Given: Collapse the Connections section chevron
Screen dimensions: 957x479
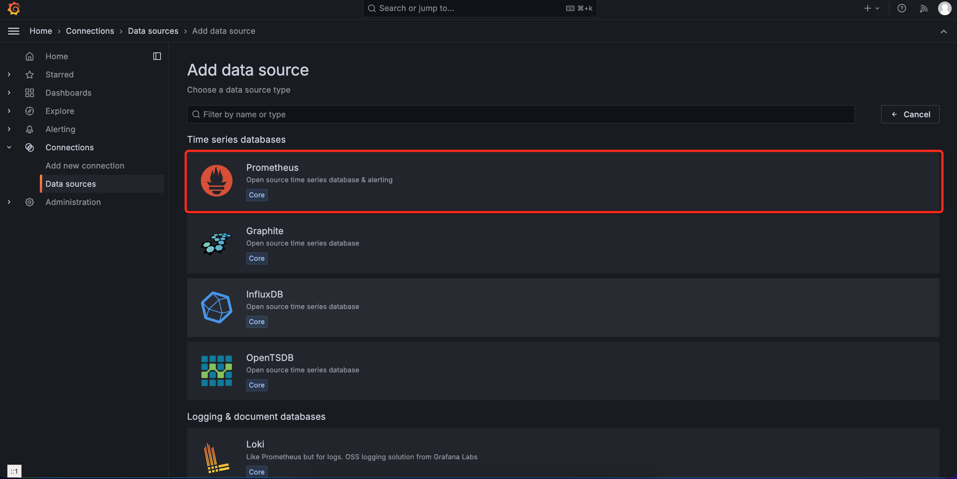Looking at the screenshot, I should tap(9, 147).
